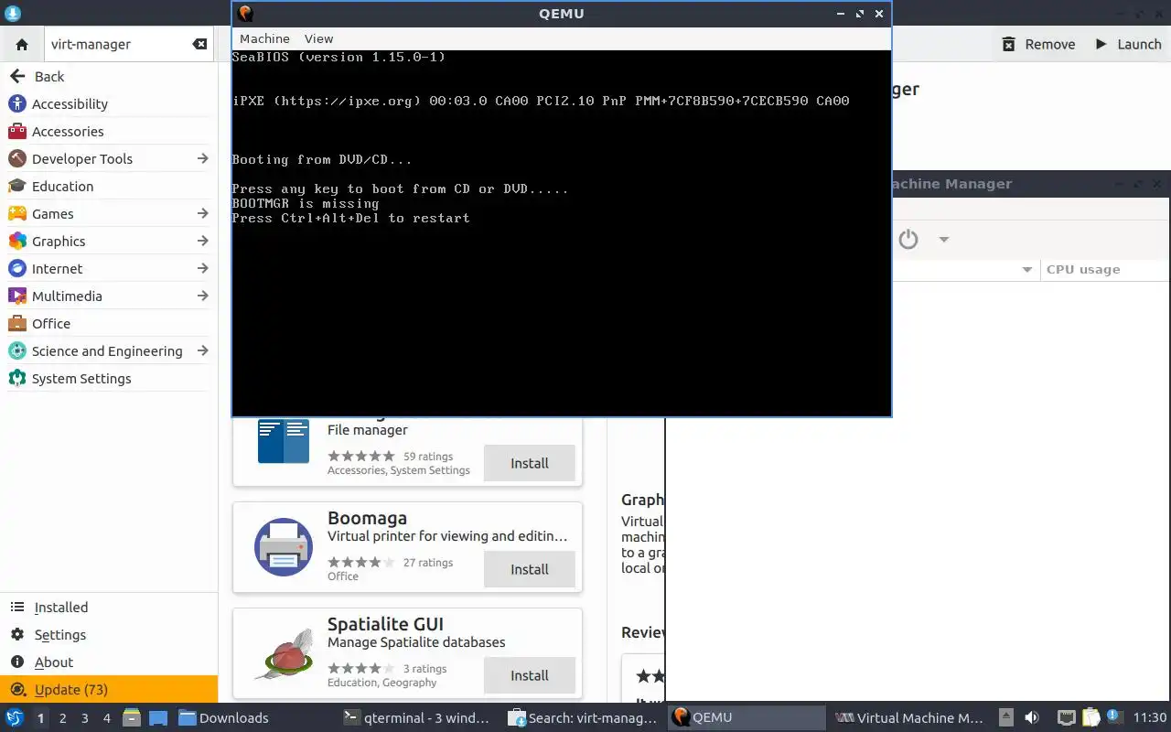Open the Boomaga title text
1171x732 pixels.
tap(367, 518)
